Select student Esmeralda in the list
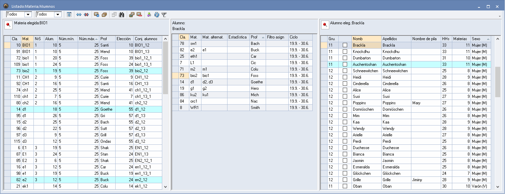This screenshot has height=194, width=505. (x=406, y=167)
